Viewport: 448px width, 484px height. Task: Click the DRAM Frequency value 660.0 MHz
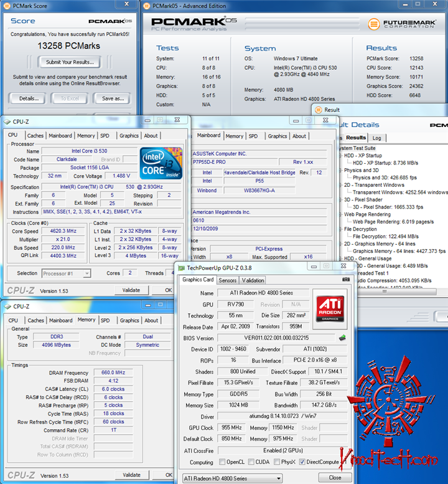pyautogui.click(x=113, y=372)
